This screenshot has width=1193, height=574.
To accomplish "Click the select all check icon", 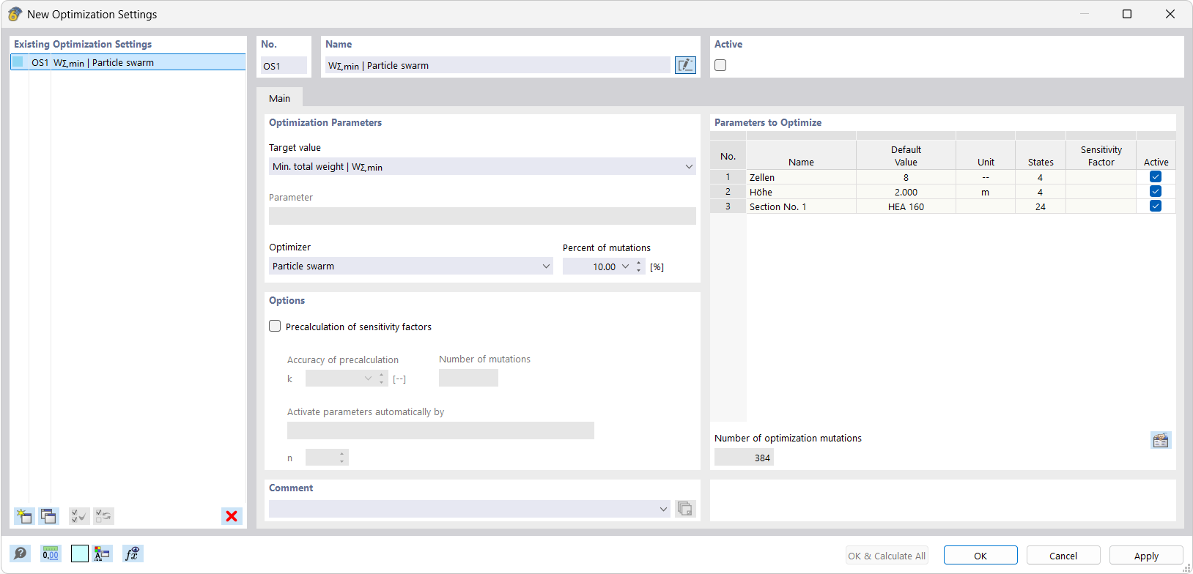I will point(79,516).
